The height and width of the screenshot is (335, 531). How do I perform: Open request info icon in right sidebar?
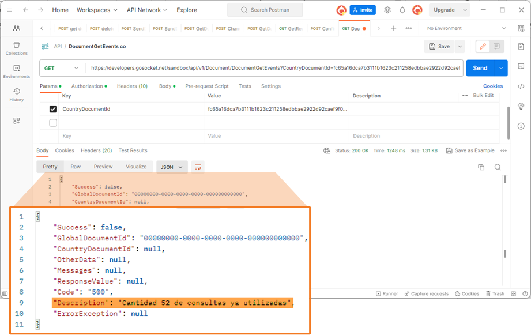point(521,126)
